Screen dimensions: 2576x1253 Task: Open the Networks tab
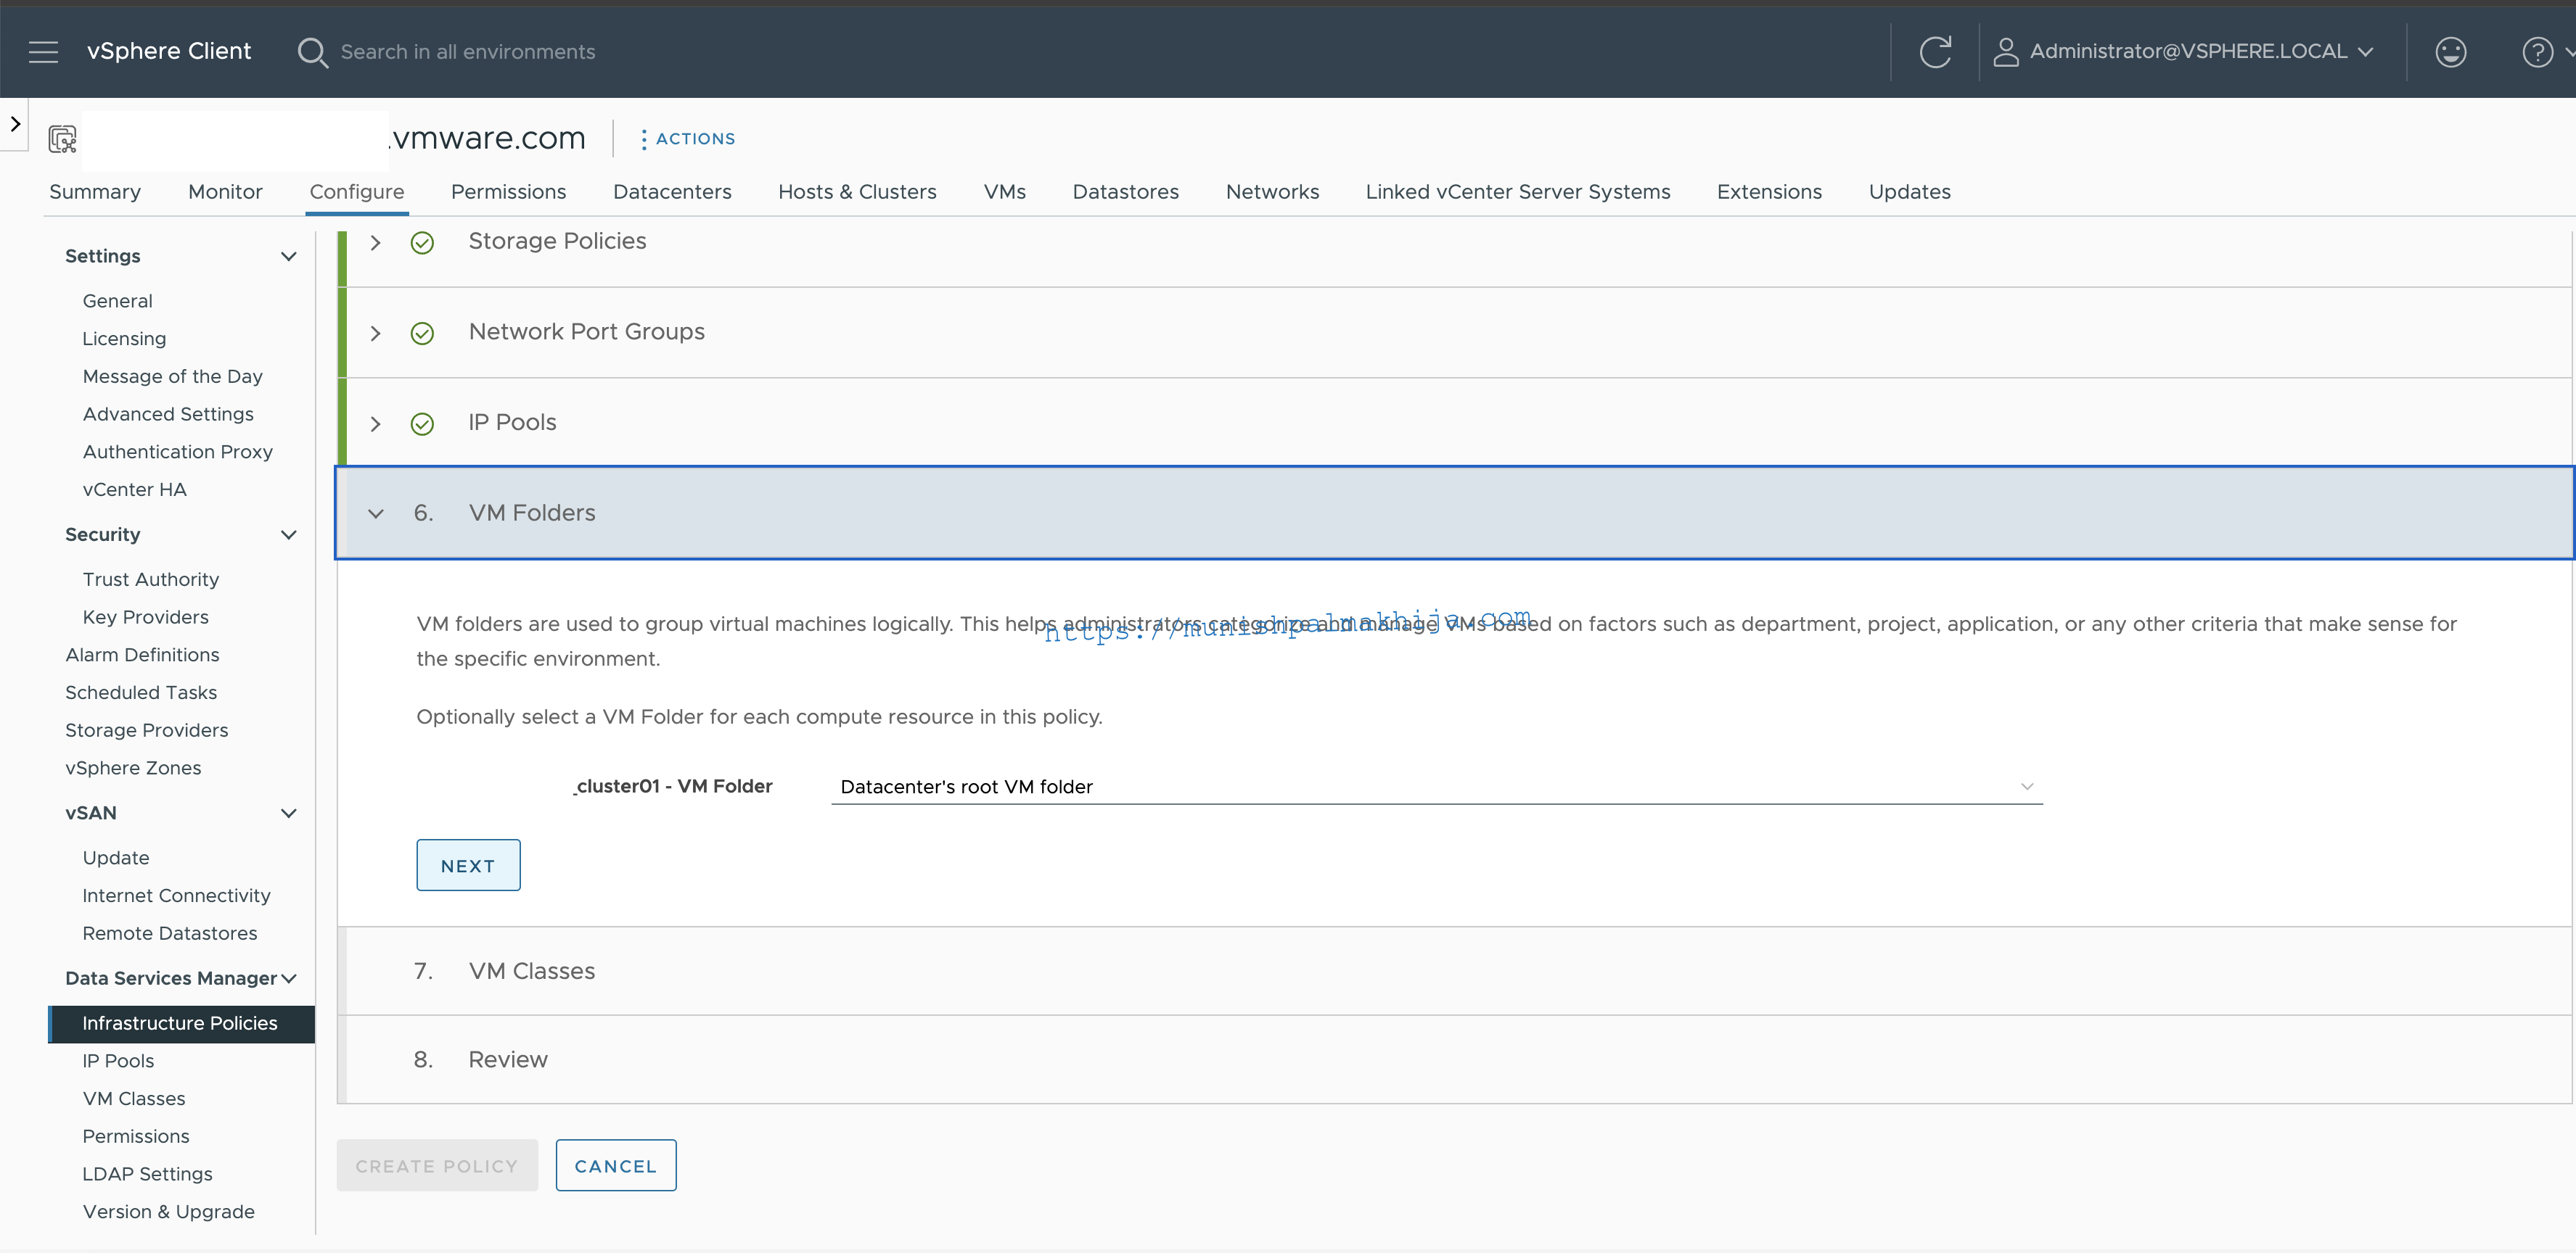[1272, 192]
